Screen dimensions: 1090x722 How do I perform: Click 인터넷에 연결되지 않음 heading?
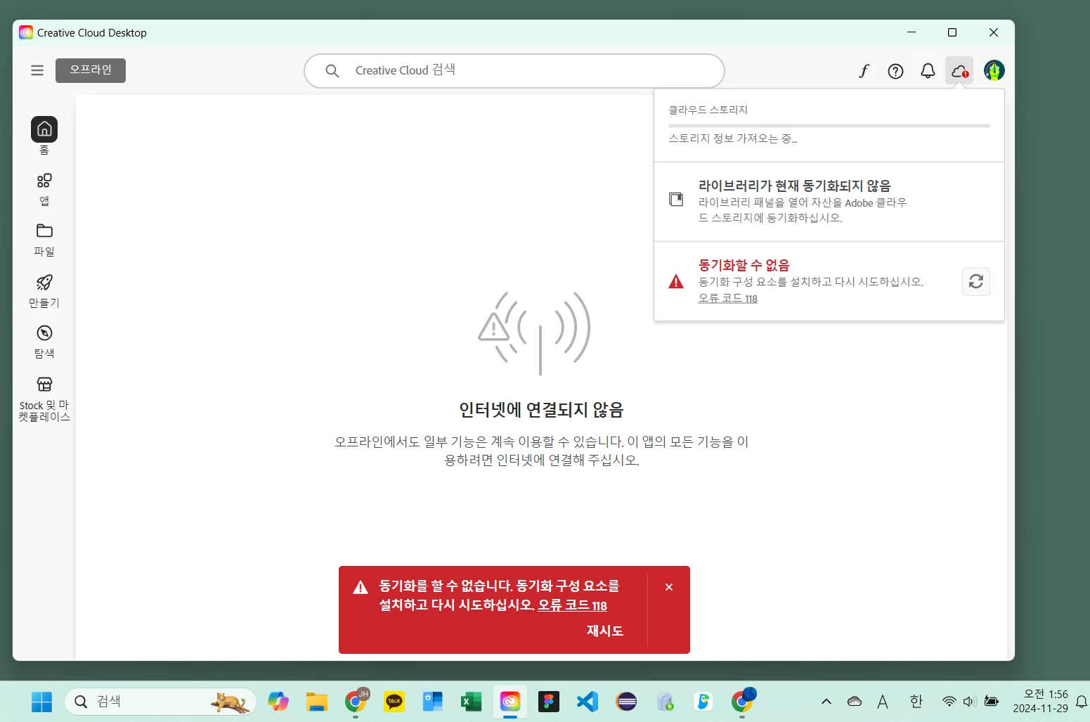[x=541, y=410]
